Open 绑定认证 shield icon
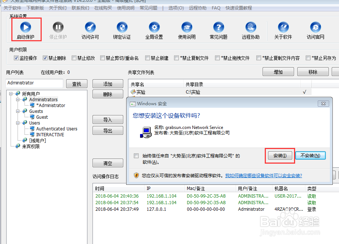The image size is (339, 244). pos(122,27)
